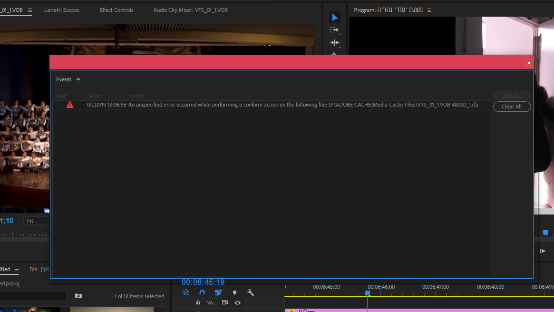Toggle sync lock for V8 track
Screen dimensions: 554x312
point(225,302)
